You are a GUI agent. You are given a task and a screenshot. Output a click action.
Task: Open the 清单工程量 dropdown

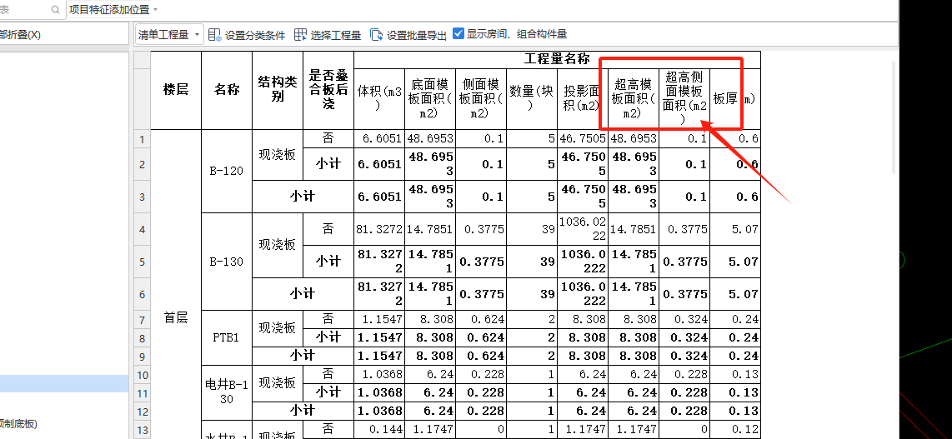168,35
